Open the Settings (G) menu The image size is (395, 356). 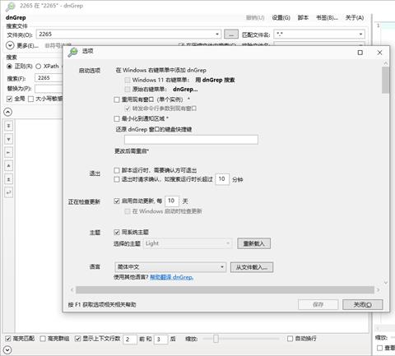tap(281, 18)
